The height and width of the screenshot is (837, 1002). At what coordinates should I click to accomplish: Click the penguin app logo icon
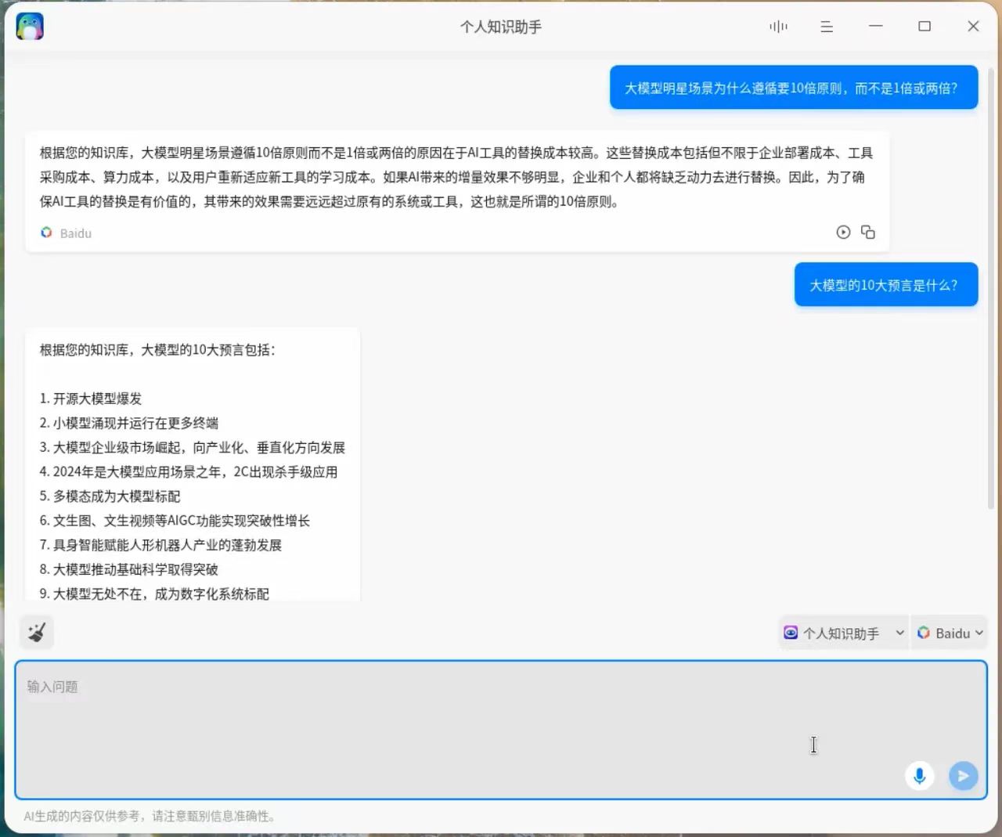pyautogui.click(x=30, y=27)
